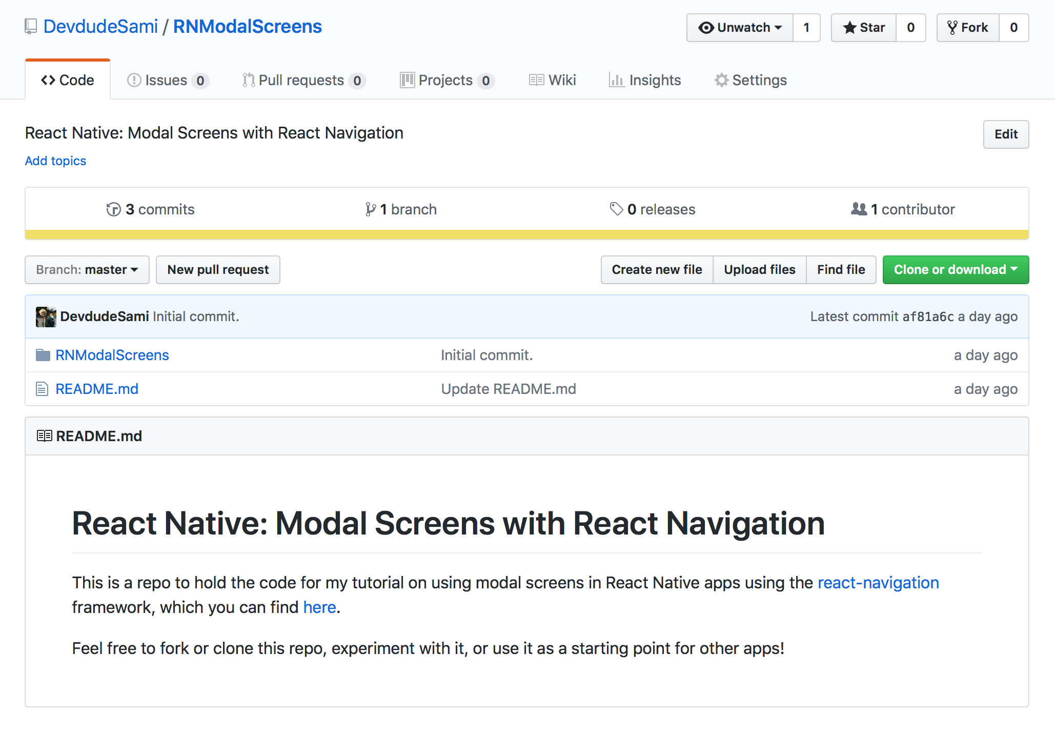The image size is (1055, 752).
Task: Click the Issues exclamation circle icon
Action: point(134,80)
